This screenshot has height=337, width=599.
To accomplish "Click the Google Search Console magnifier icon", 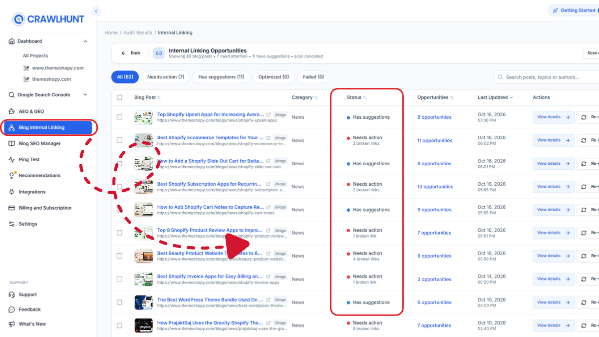I will pos(11,95).
